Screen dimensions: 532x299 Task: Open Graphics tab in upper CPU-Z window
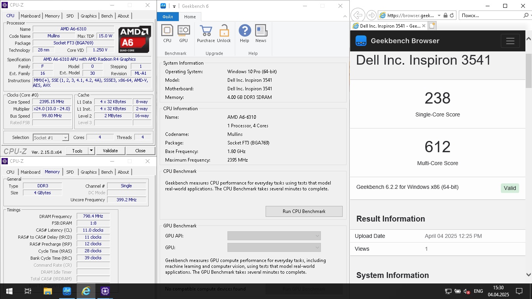[x=89, y=16]
